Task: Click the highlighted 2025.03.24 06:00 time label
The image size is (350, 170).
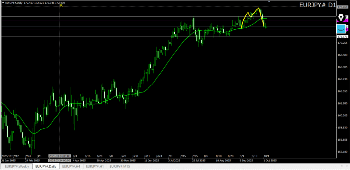Action: click(60, 155)
